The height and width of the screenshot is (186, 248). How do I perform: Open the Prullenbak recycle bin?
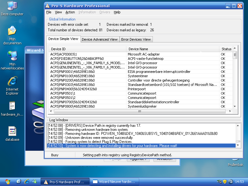pyautogui.click(x=236, y=162)
